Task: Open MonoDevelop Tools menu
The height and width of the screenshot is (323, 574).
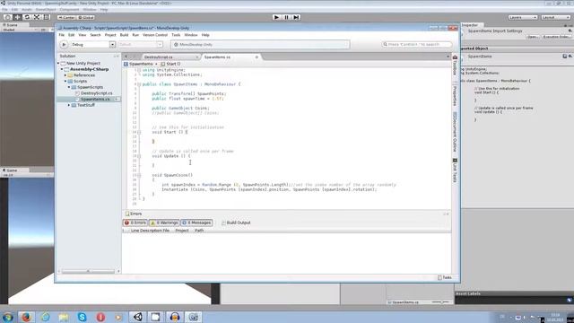Action: (176, 35)
